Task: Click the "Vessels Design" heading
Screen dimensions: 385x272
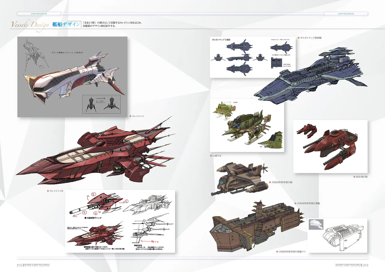Action: 30,24
